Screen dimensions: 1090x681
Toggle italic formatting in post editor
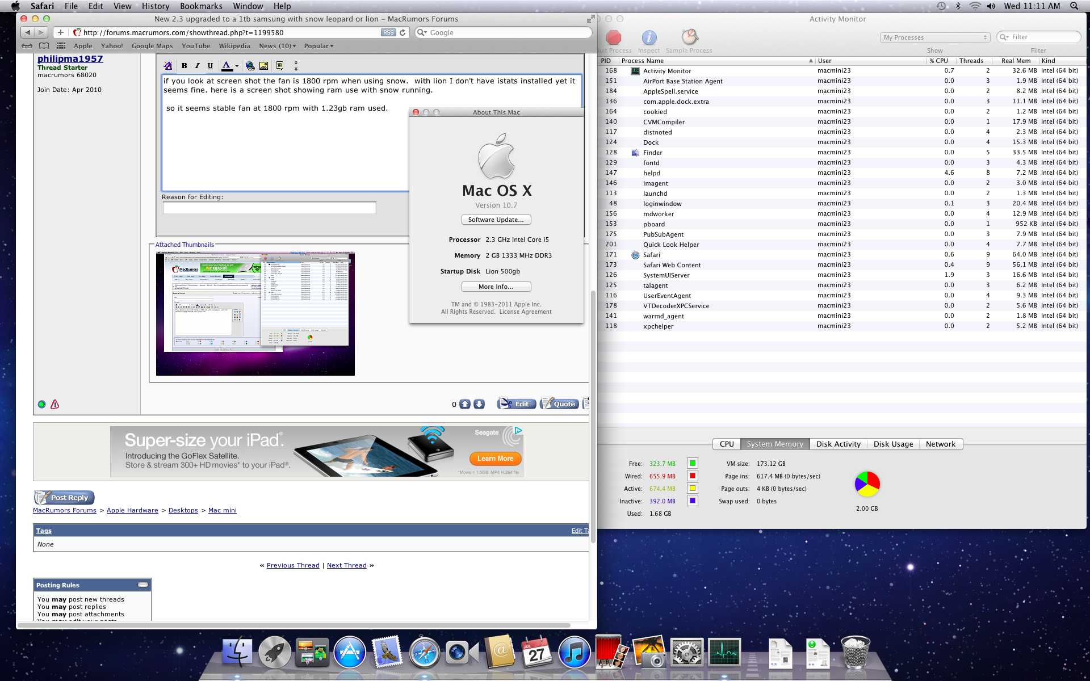[197, 66]
